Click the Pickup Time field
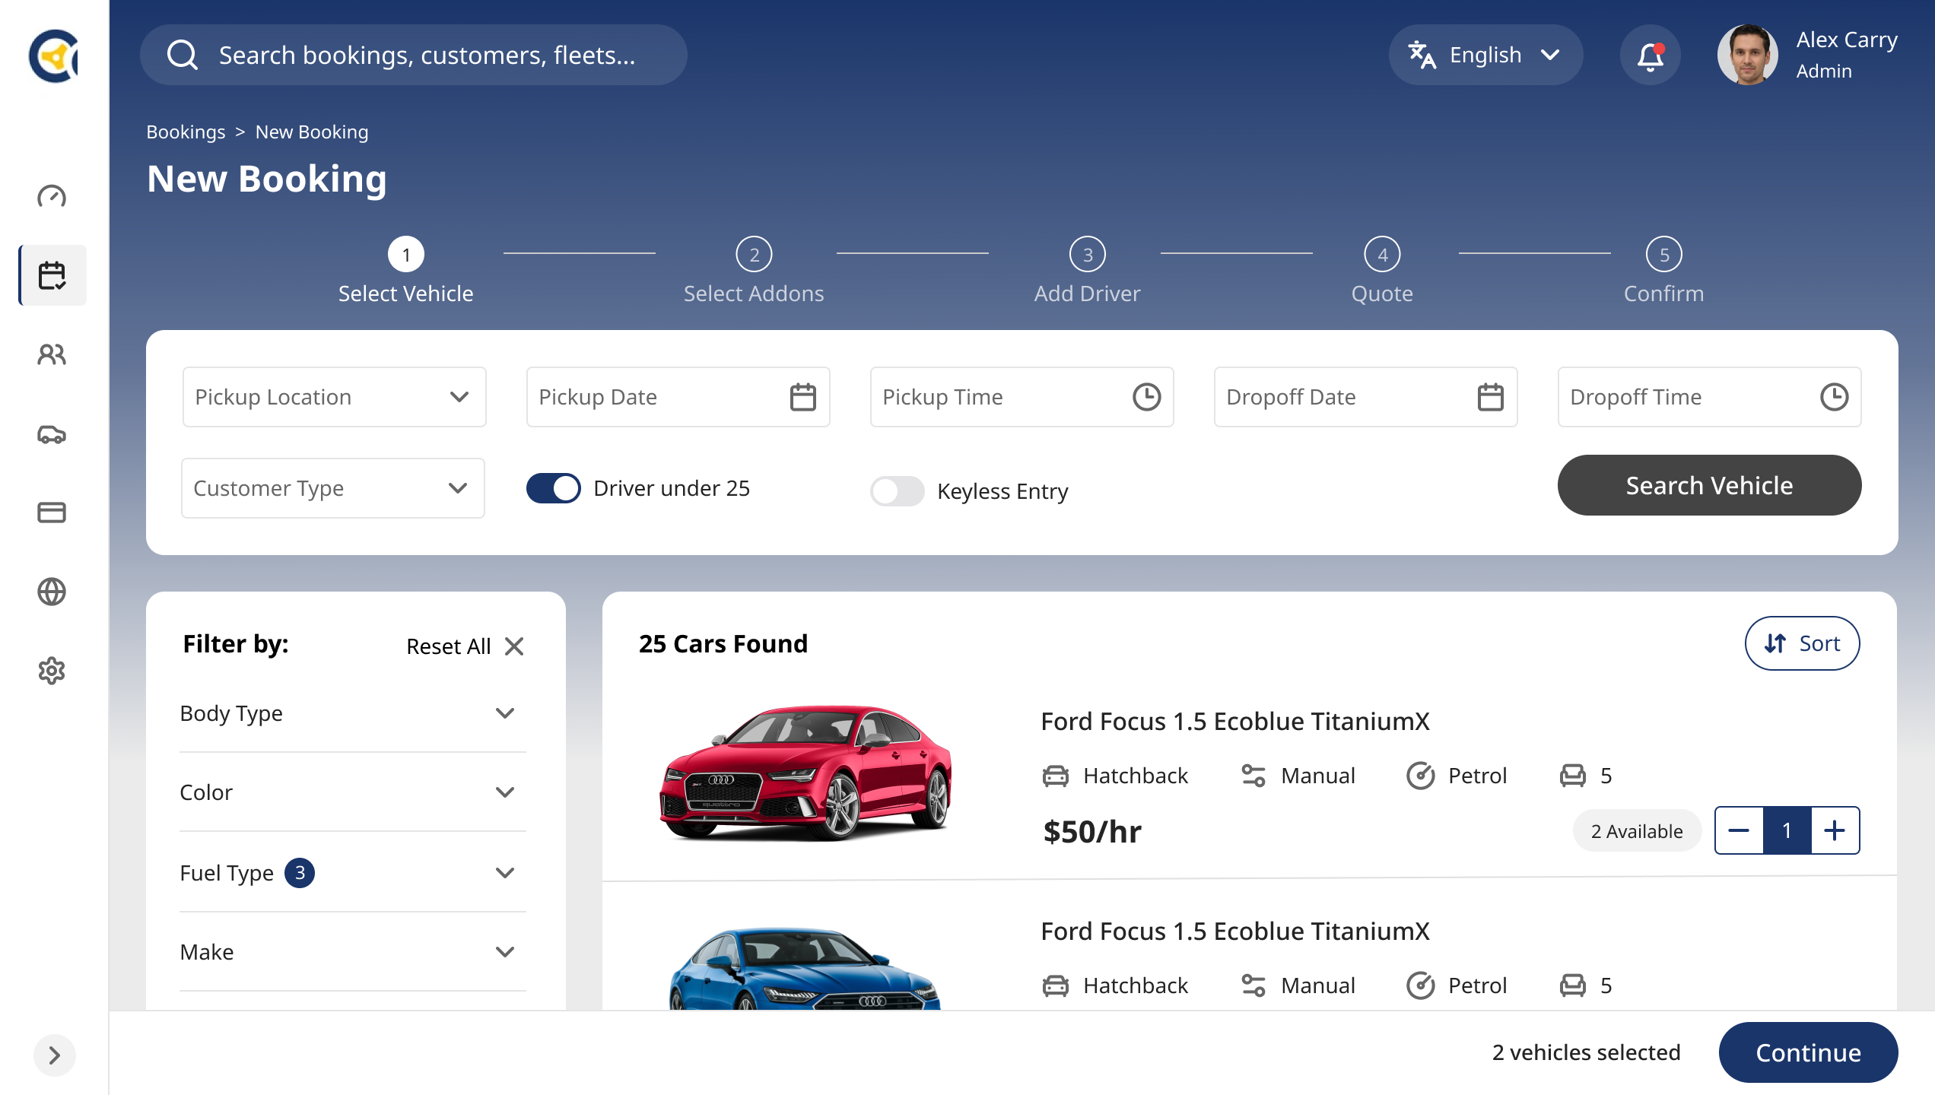 pyautogui.click(x=1022, y=397)
